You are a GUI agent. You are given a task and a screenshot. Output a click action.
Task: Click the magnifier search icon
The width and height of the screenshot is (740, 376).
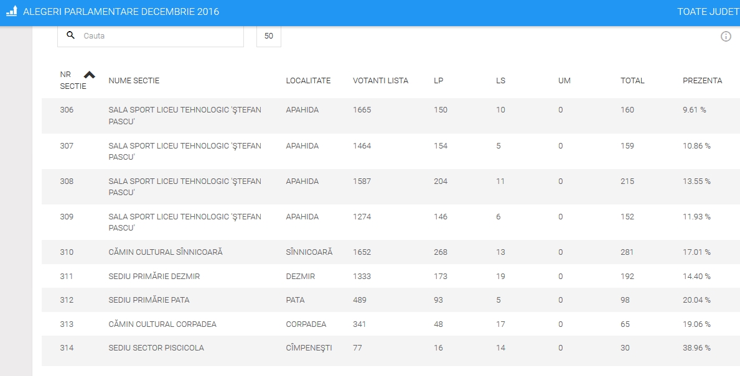pyautogui.click(x=71, y=35)
